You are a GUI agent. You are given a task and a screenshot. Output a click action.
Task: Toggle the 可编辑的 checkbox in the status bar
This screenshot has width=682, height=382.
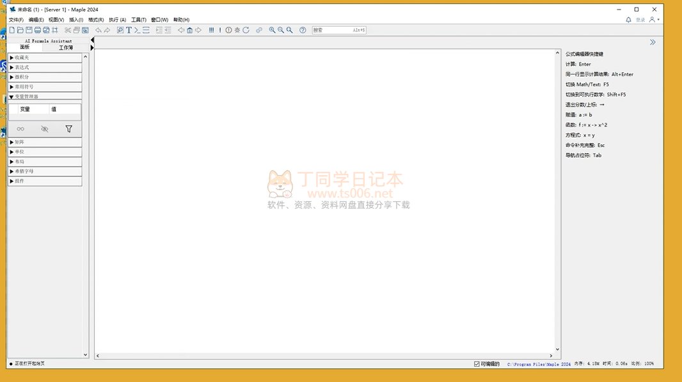(x=477, y=363)
